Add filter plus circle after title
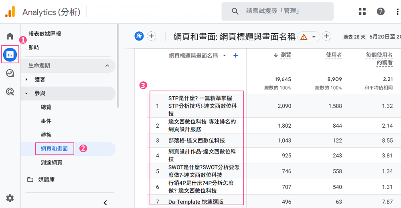401x208 pixels. tap(326, 36)
